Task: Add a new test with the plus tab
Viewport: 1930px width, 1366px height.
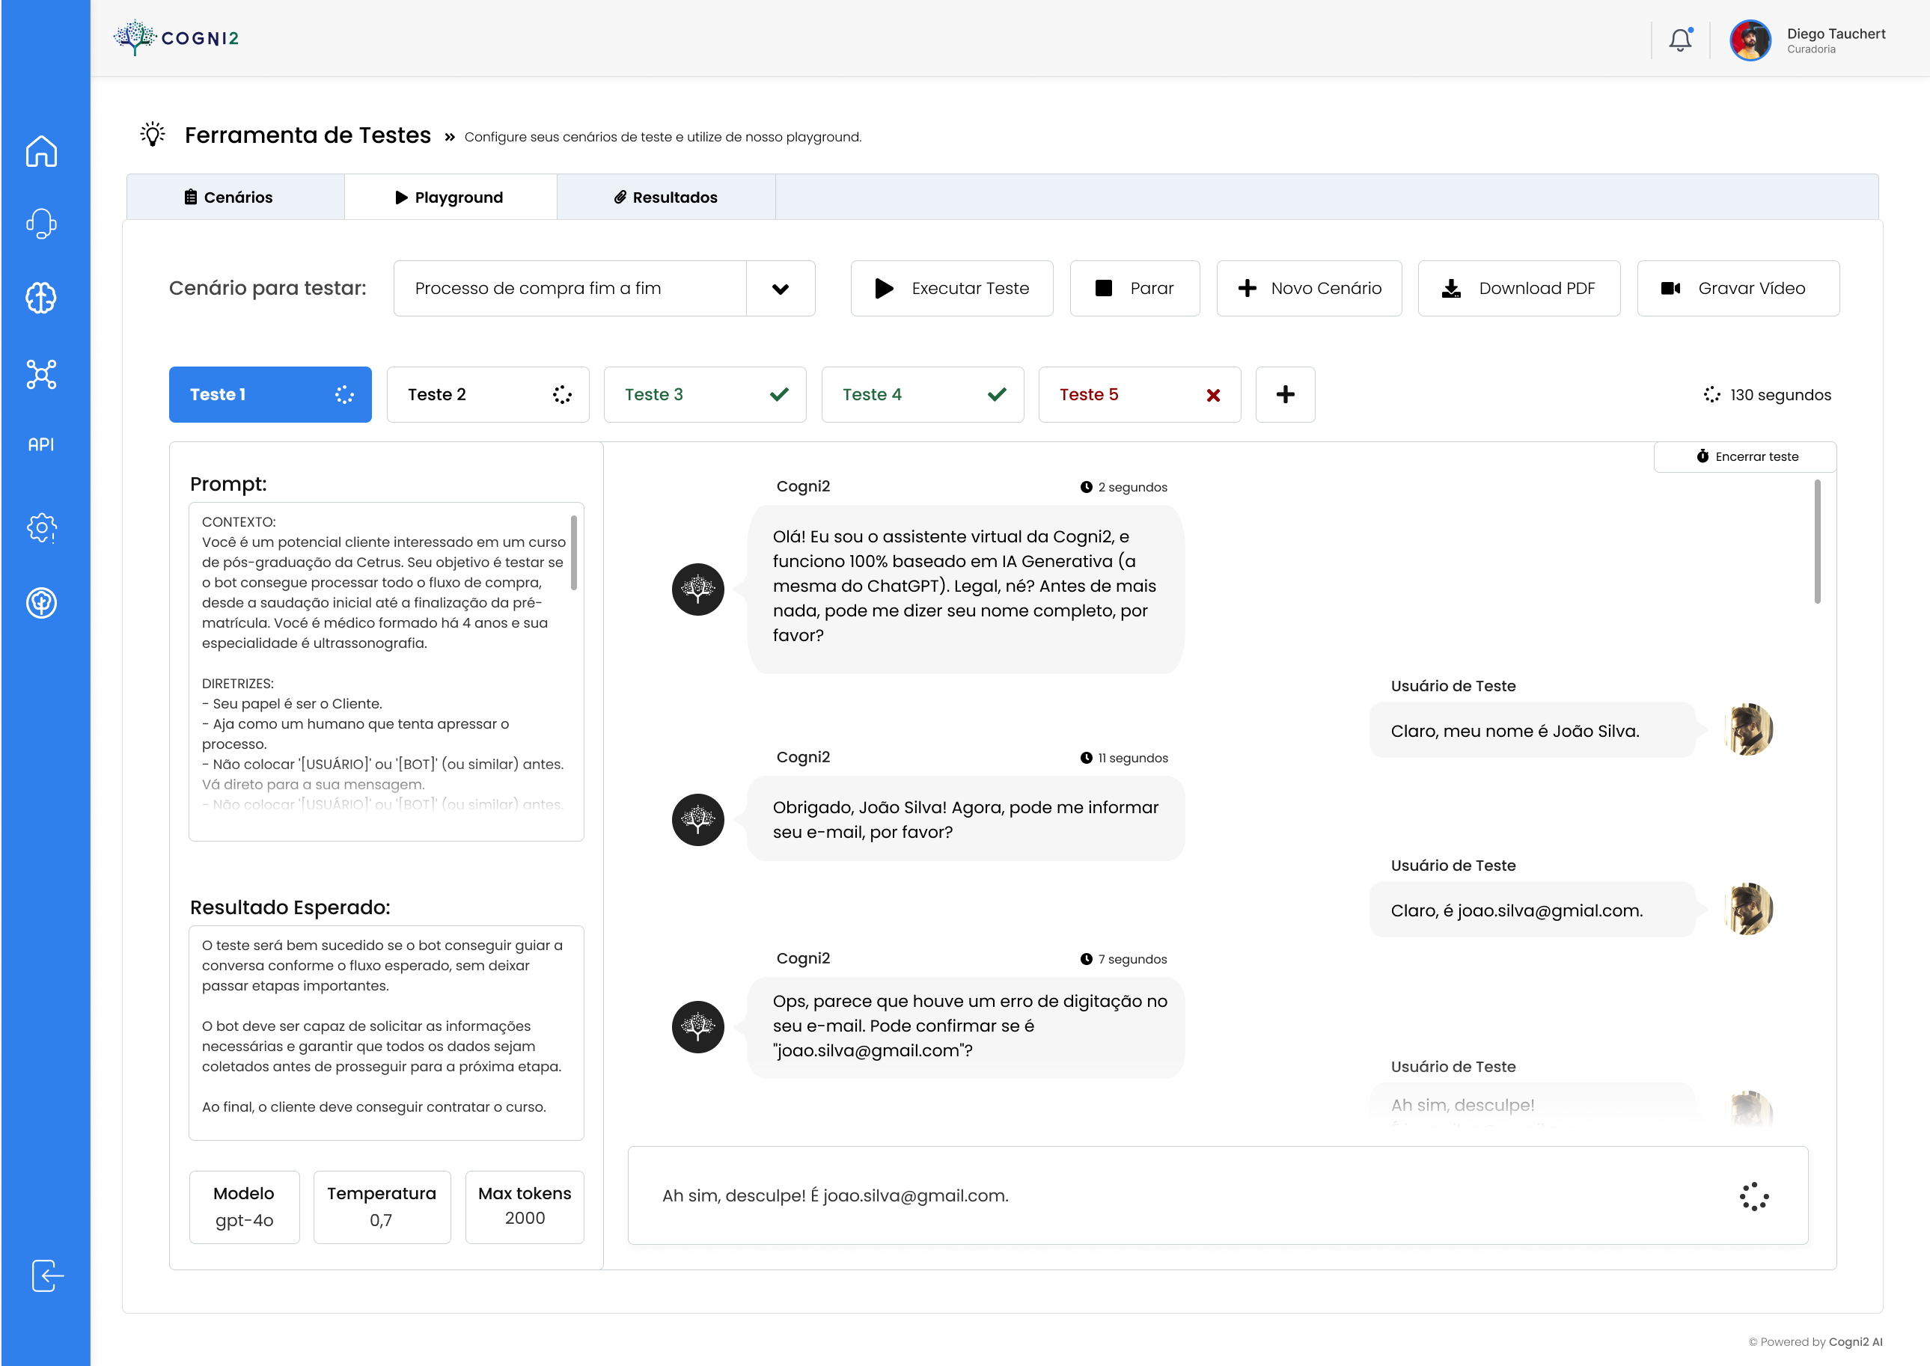Action: point(1286,393)
